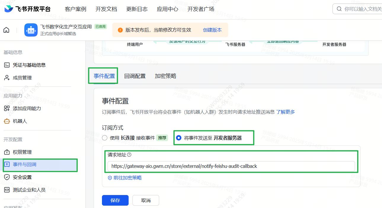Click the 凭证与基础信息 sidebar icon

(7, 65)
